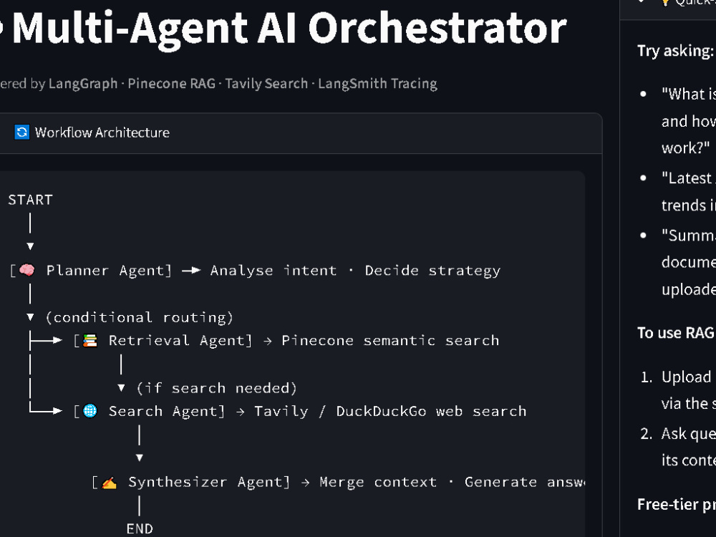The image size is (716, 537).
Task: Click the 'To use RAG' heading
Action: tap(676, 333)
